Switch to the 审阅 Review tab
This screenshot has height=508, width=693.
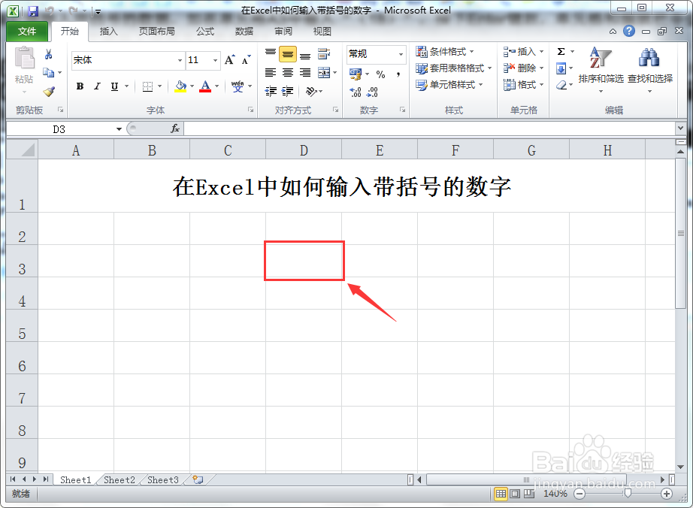[283, 32]
